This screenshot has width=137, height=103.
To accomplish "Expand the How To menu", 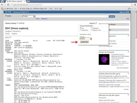I will coord(25,12).
